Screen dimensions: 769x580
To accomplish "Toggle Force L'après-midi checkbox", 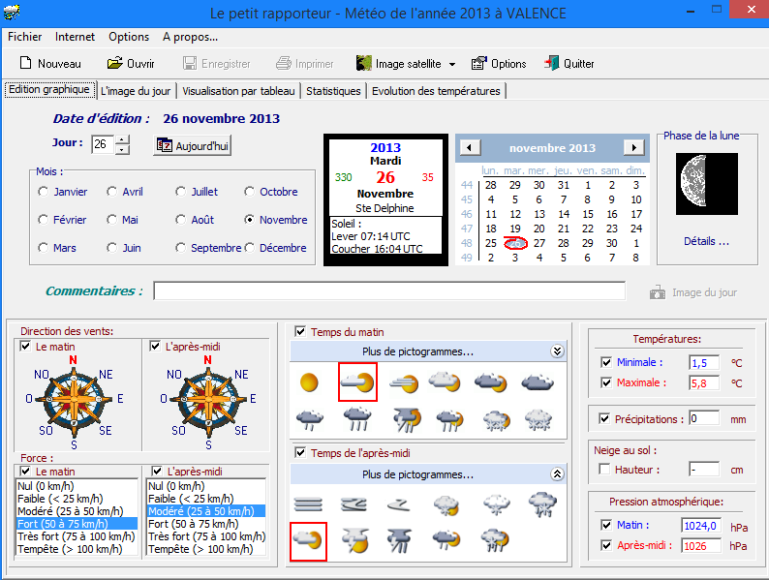I will click(x=157, y=472).
